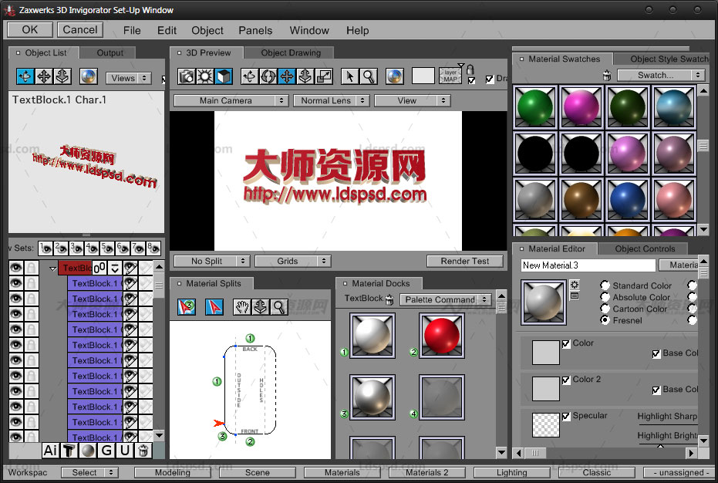This screenshot has width=718, height=483.
Task: Click the globe icon in 3D Preview toolbar
Action: click(x=394, y=76)
